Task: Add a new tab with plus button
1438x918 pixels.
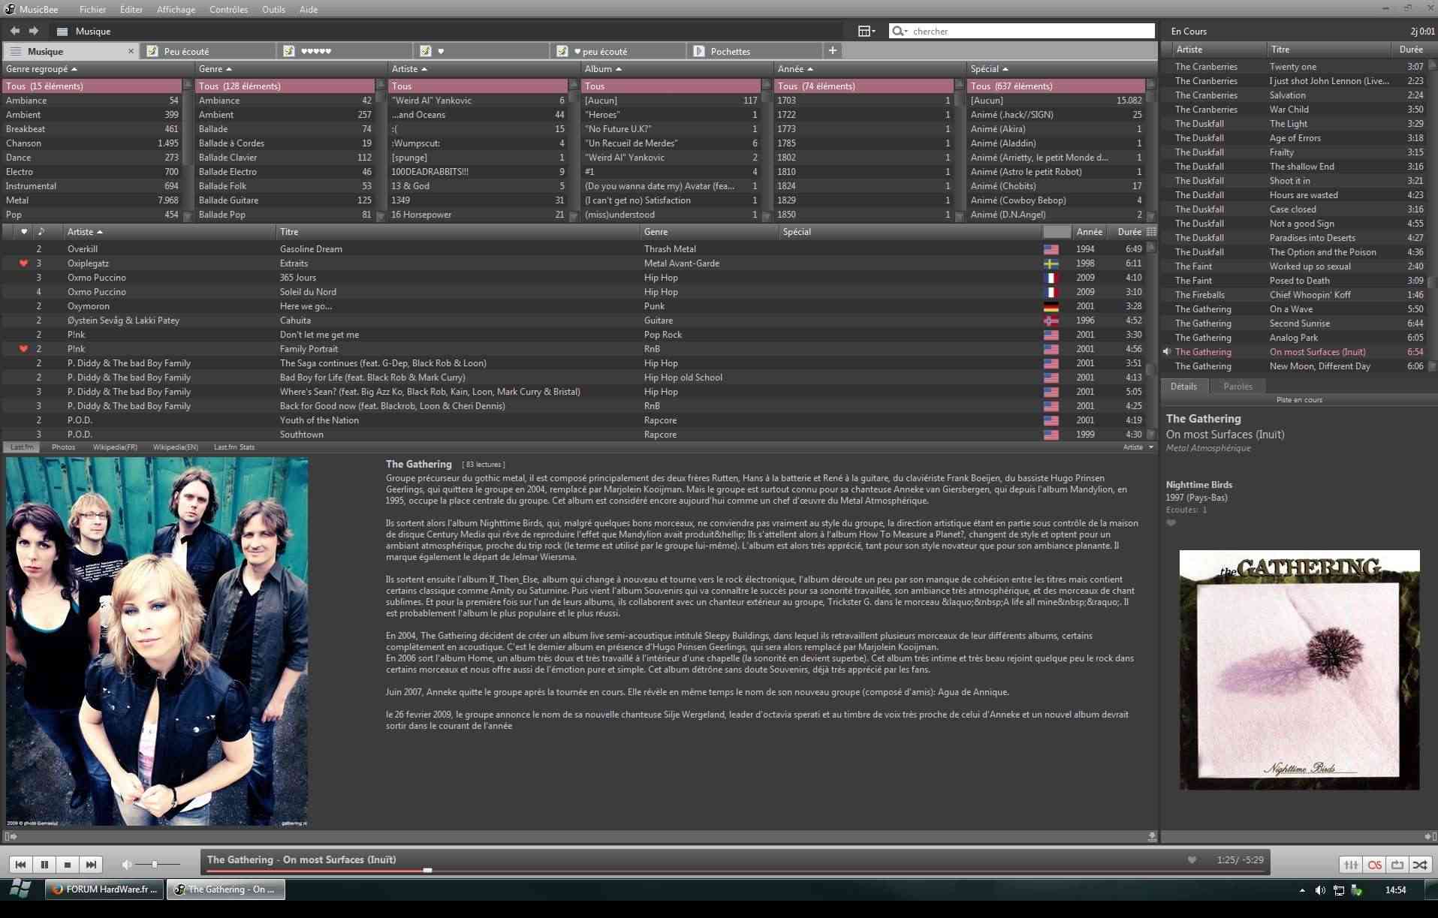Action: [832, 50]
